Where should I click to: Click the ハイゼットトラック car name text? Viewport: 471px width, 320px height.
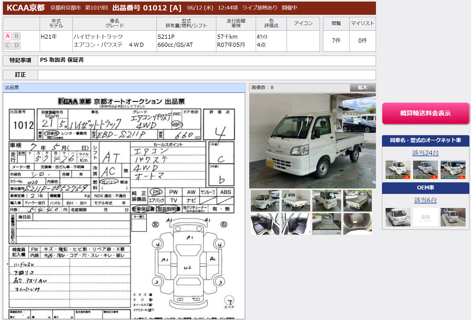click(98, 37)
